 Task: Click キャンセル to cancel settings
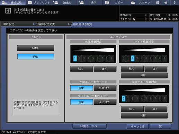pos(137,126)
